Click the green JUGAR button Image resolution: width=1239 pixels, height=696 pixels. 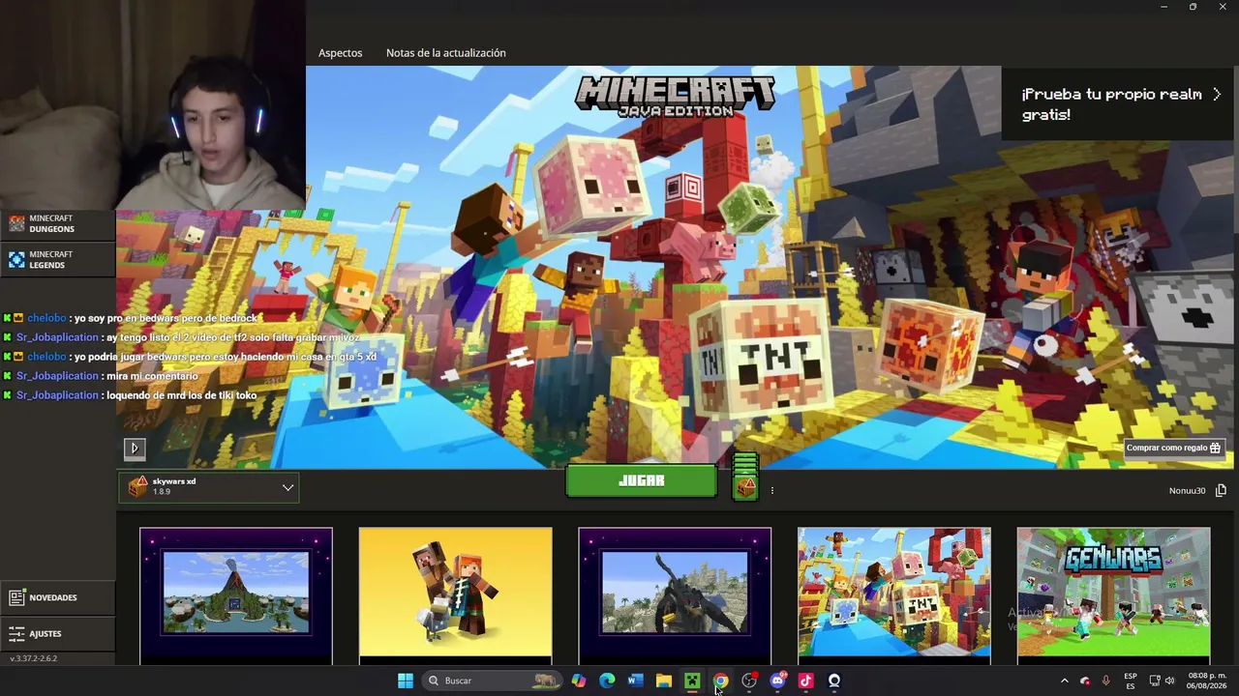pyautogui.click(x=641, y=480)
